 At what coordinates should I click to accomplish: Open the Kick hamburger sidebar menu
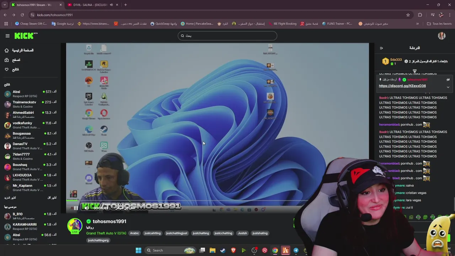pyautogui.click(x=7, y=36)
